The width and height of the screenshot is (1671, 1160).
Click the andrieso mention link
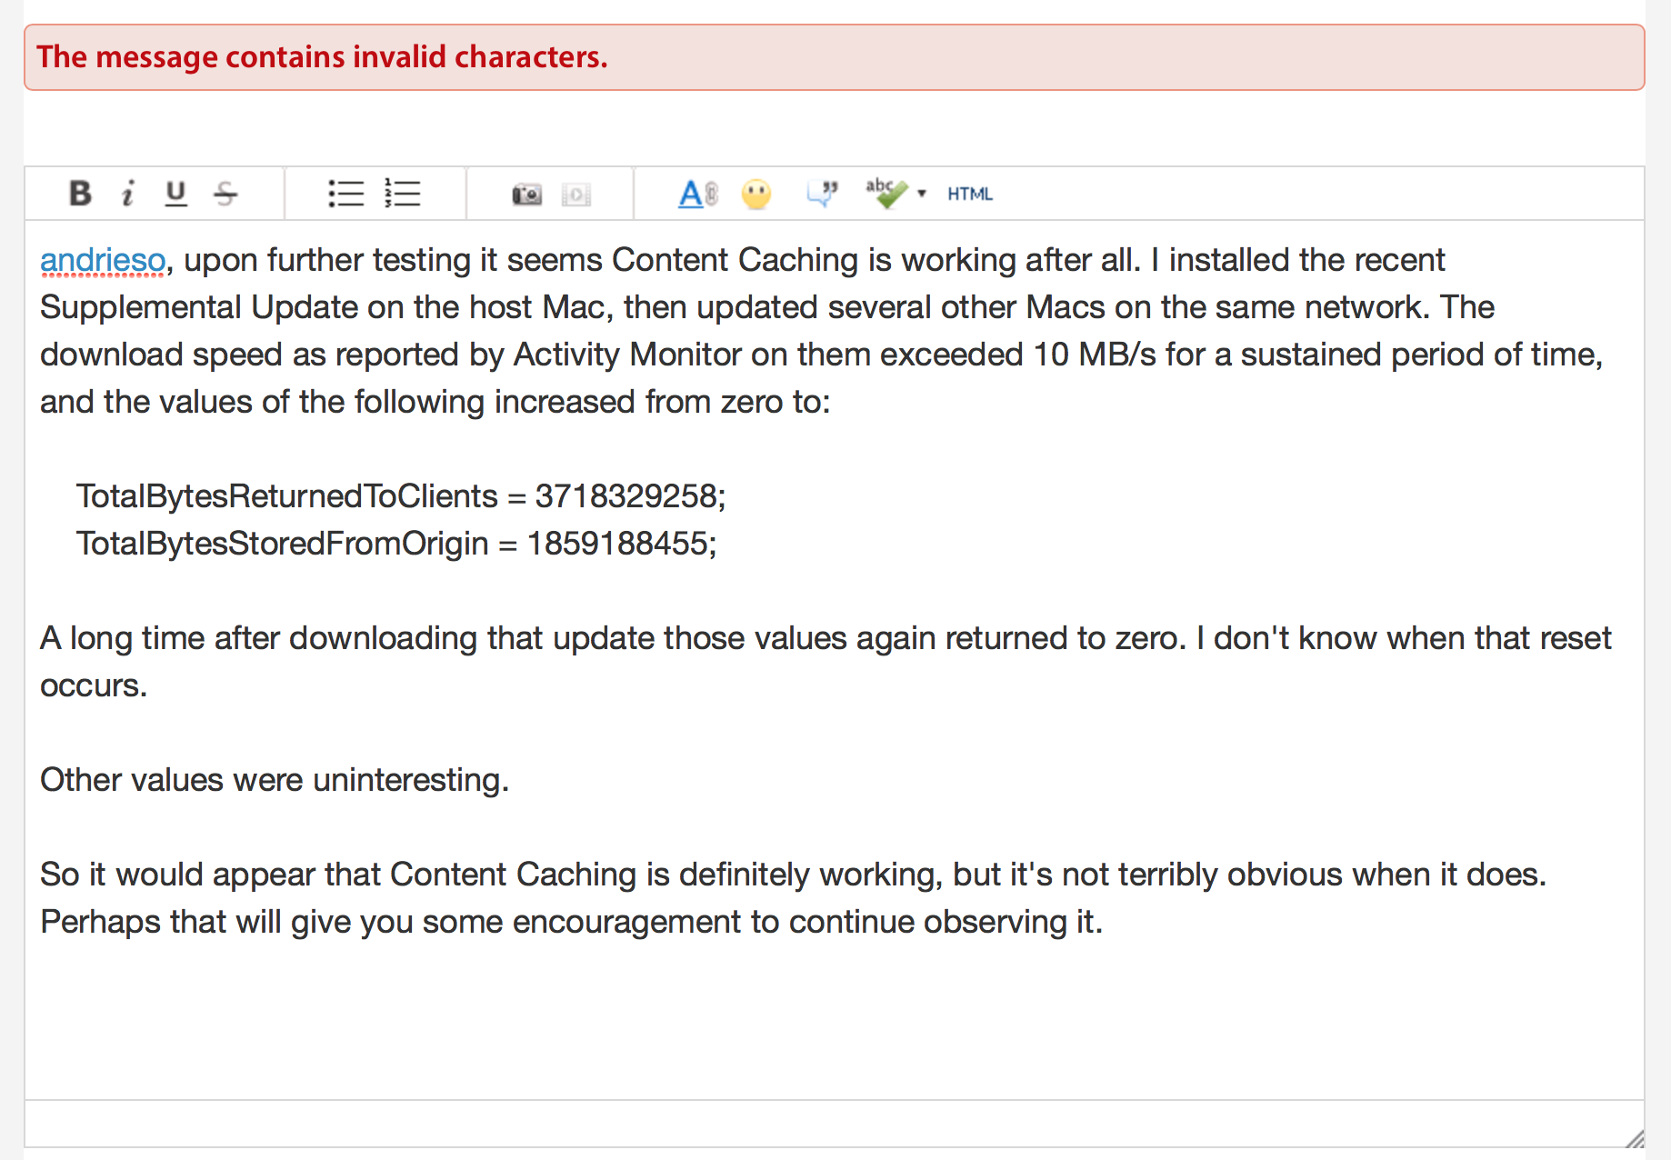(x=103, y=260)
